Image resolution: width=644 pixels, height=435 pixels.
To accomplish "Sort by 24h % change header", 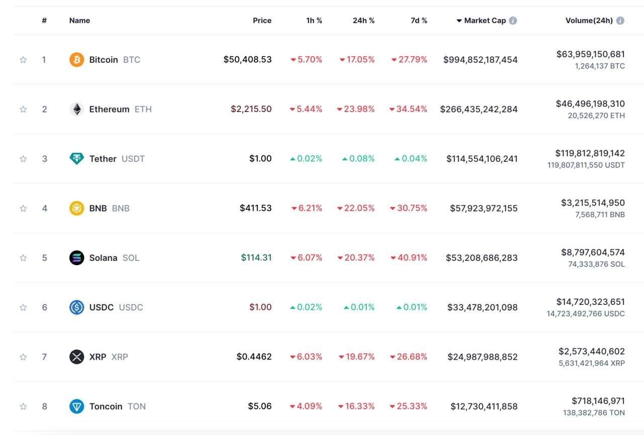I will [363, 21].
